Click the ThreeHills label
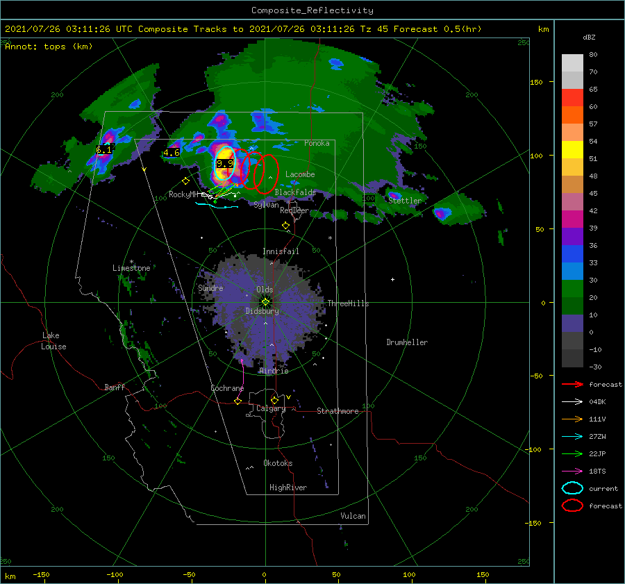Viewport: 625px width, 584px height. click(348, 303)
